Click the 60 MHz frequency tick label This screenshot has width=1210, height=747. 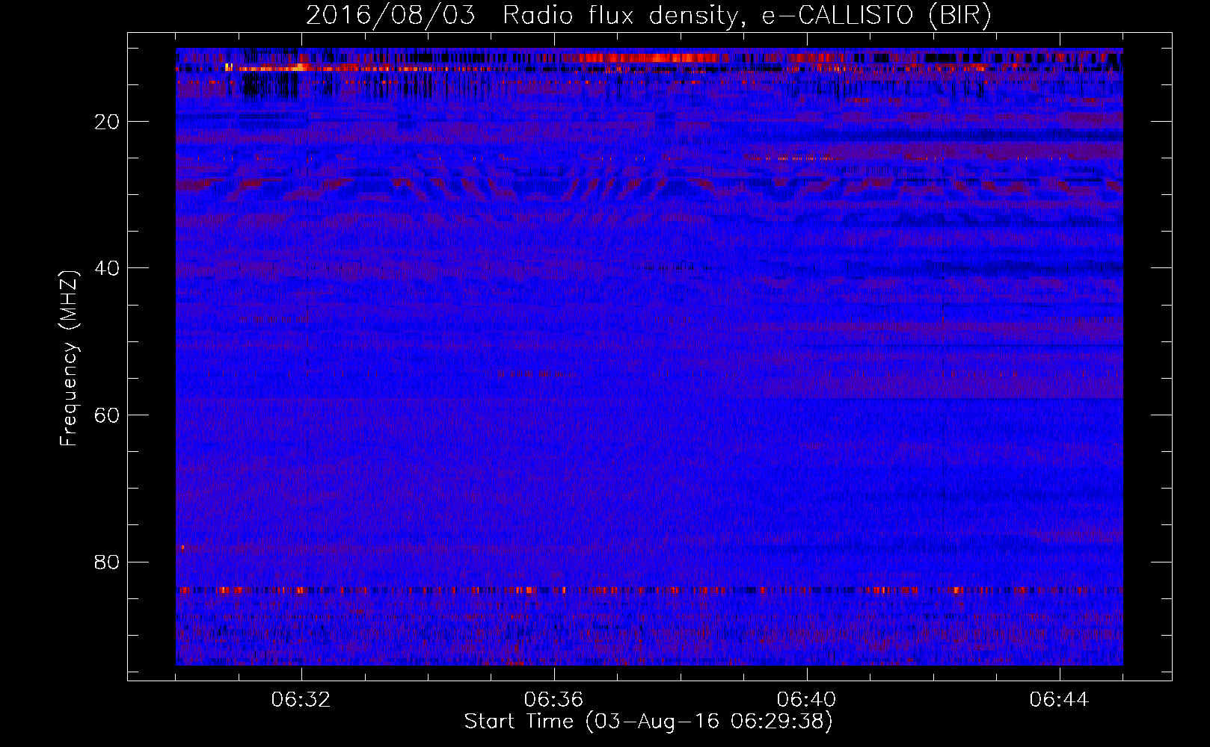click(108, 415)
